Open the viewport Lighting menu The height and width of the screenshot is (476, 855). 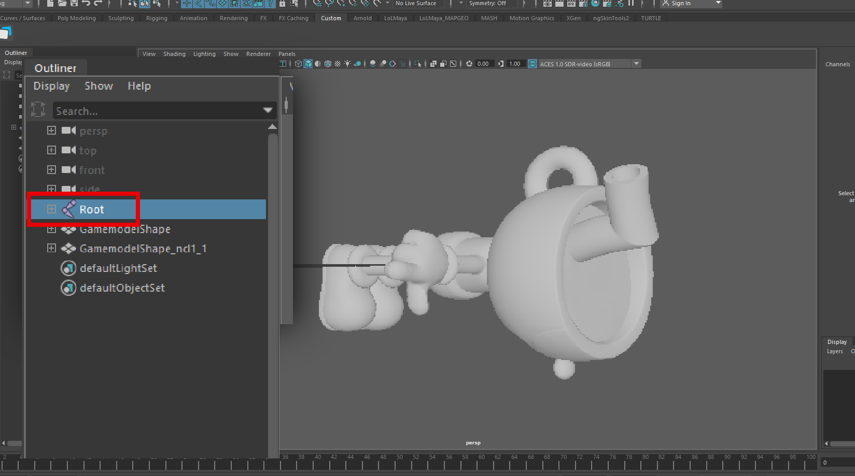coord(204,54)
